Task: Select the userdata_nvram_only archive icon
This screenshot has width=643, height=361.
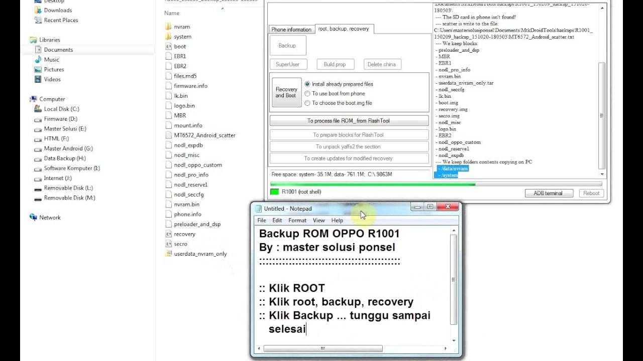Action: tap(169, 254)
